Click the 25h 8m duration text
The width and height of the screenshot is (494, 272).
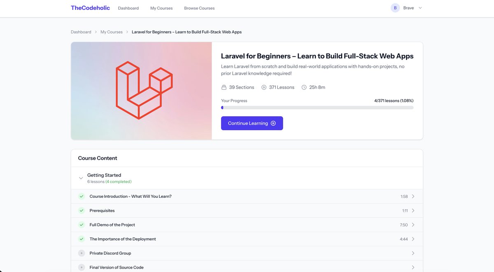pos(317,87)
